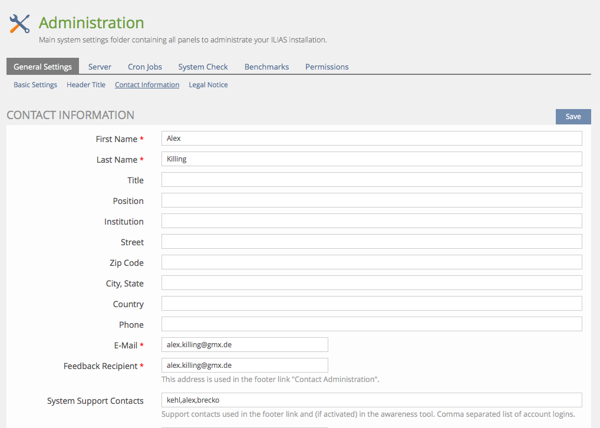Click the First Name input field
This screenshot has width=600, height=428.
pos(371,139)
